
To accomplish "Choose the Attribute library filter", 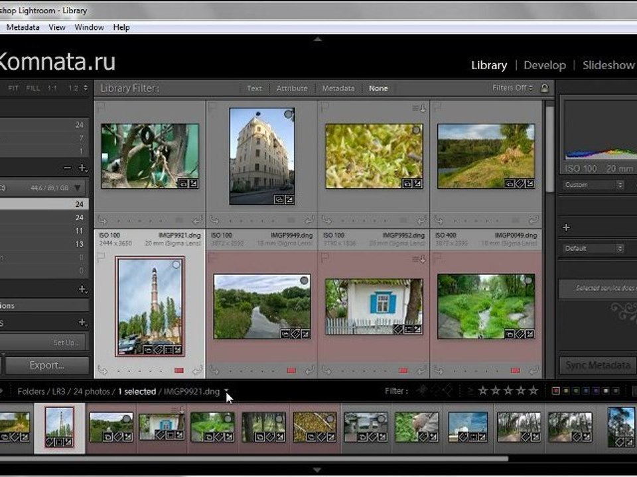I will pos(292,88).
